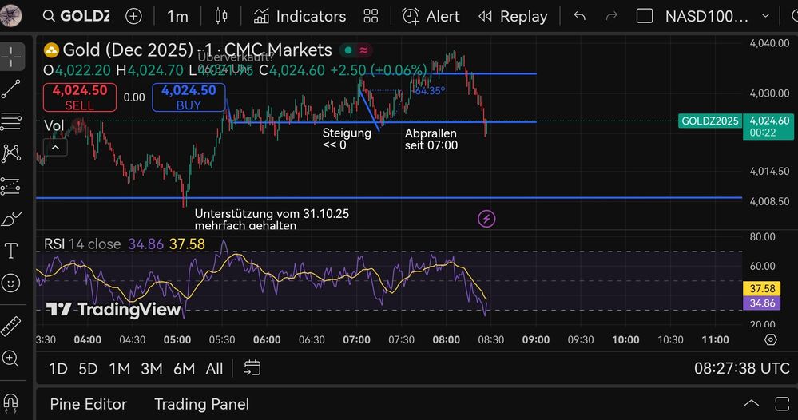
Task: Click the yellow 37.58 RSI value tag
Action: [762, 288]
